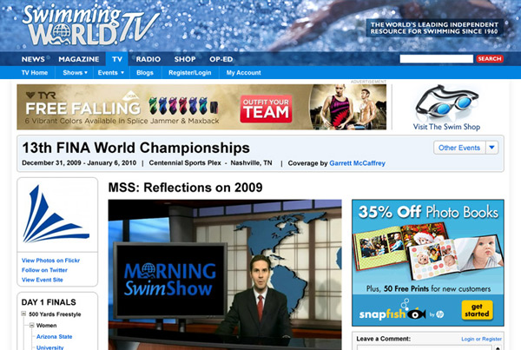Click the TYR Free Falling banner ad
The width and height of the screenshot is (521, 350).
(x=201, y=107)
